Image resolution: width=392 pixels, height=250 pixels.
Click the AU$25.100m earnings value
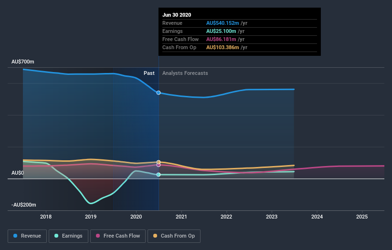[221, 31]
